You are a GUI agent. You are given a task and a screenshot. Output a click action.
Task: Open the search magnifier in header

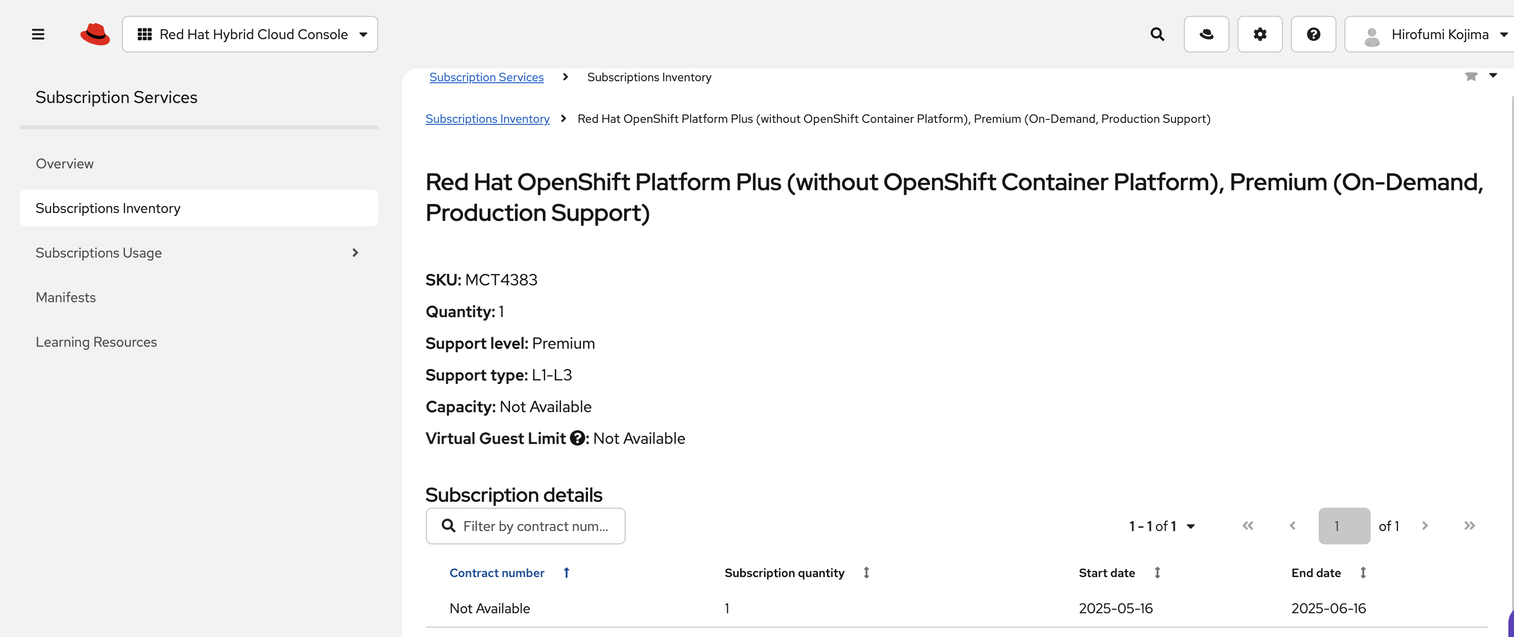1157,34
